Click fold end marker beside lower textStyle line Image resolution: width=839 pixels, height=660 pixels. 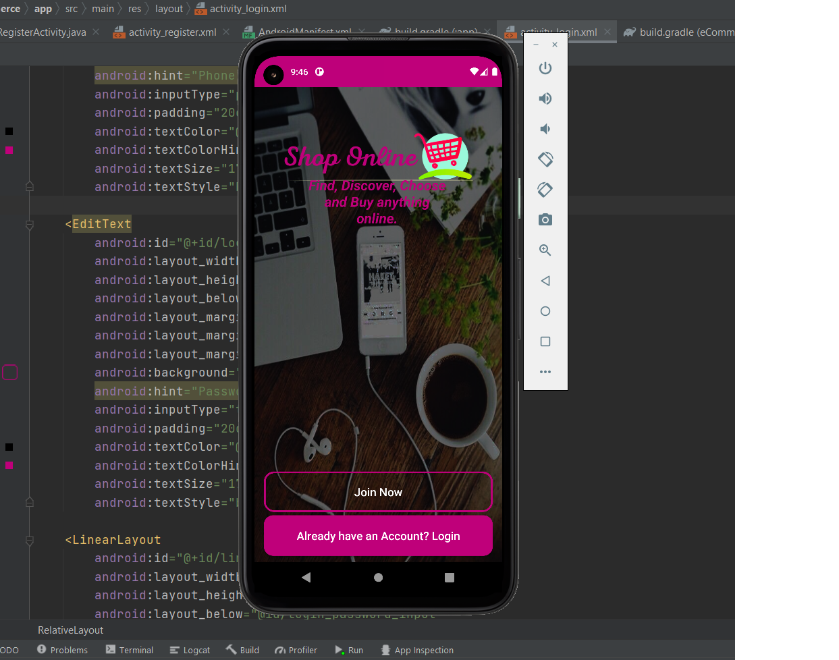pyautogui.click(x=30, y=503)
